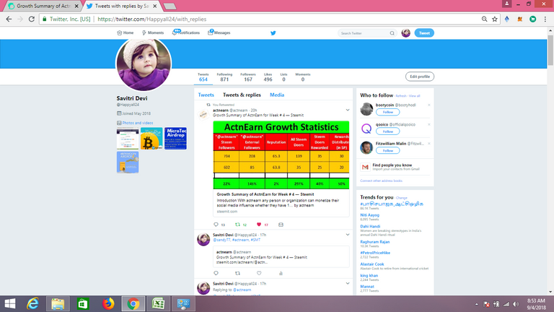Open the MetaMask fox extension icon

tap(519, 19)
